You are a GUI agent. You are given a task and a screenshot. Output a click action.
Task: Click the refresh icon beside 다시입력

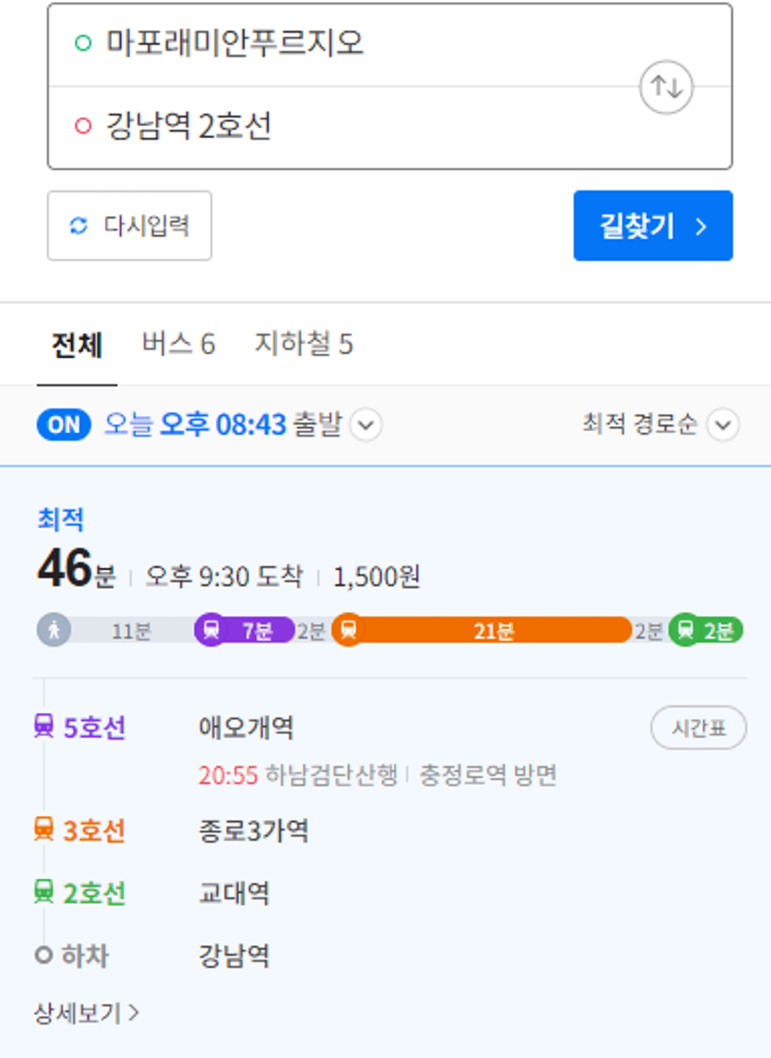79,226
